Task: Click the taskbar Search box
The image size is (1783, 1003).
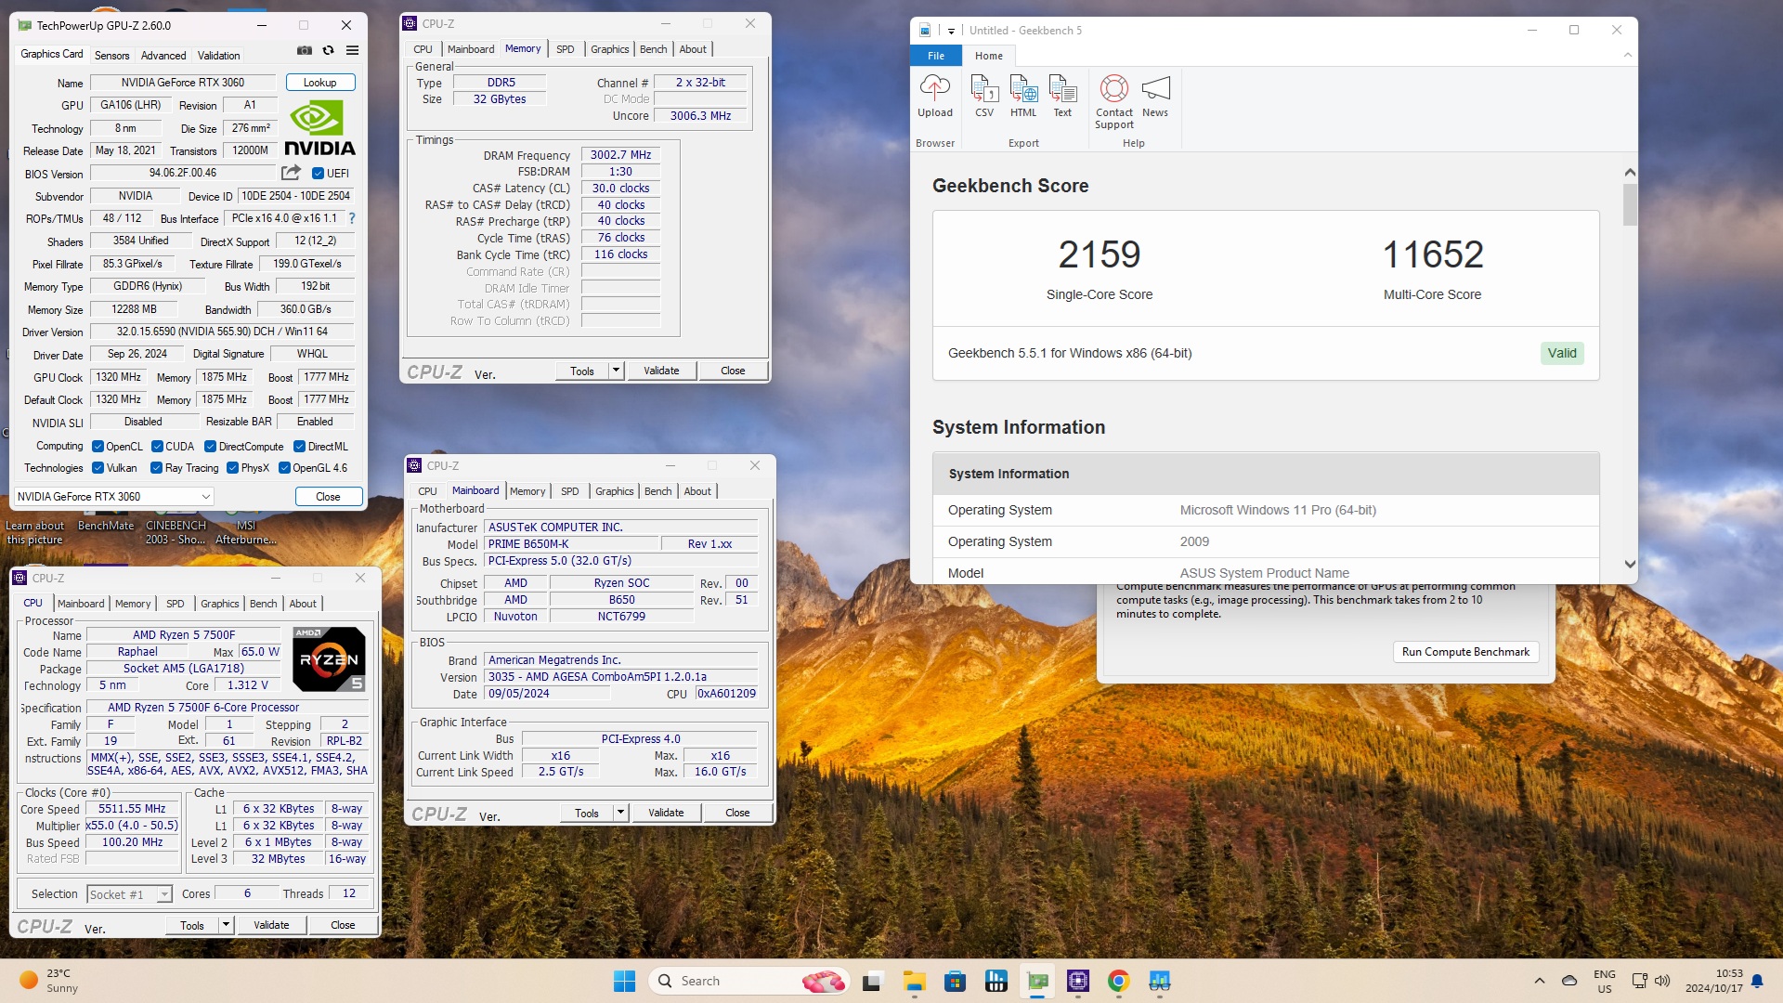Action: pyautogui.click(x=749, y=981)
